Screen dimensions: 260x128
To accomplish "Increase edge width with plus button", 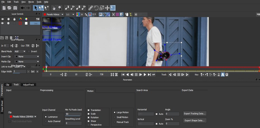I will (37, 72).
